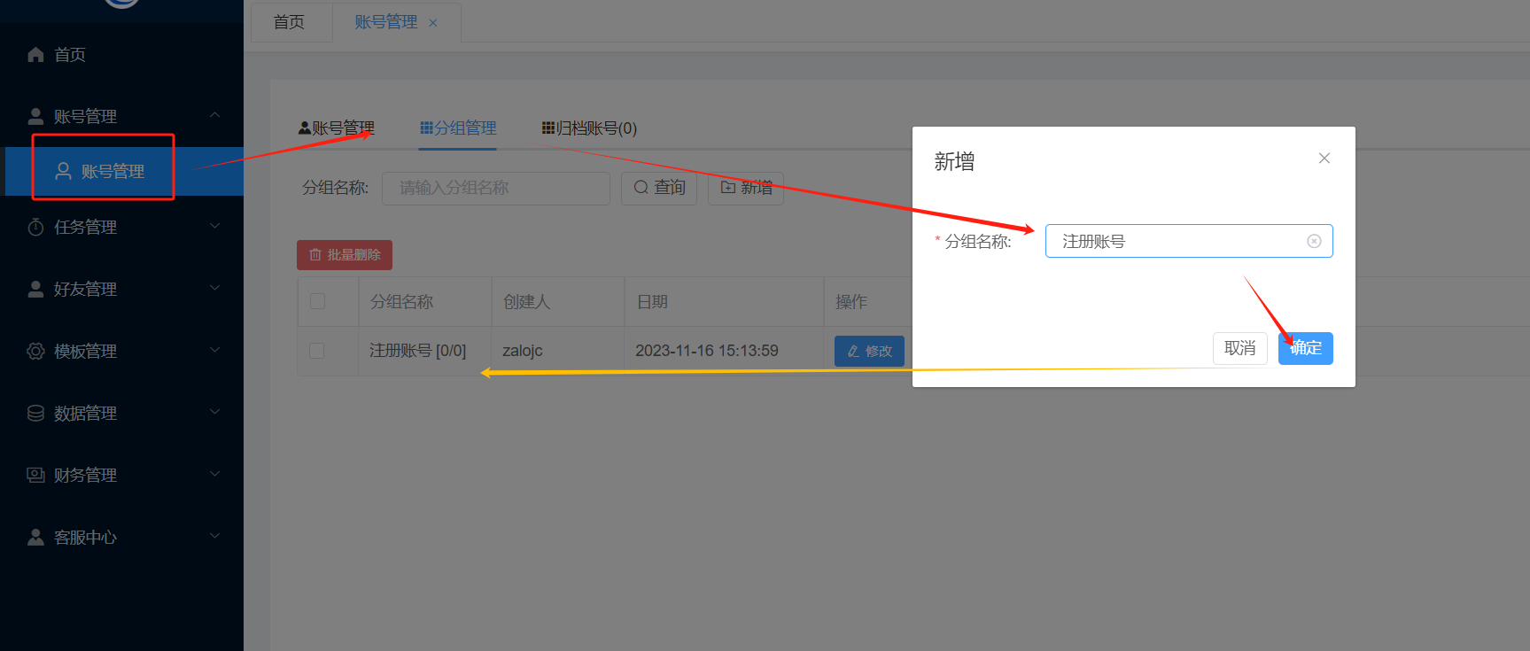Click the finance icon beside 财务管理
Image resolution: width=1530 pixels, height=651 pixels.
(35, 476)
